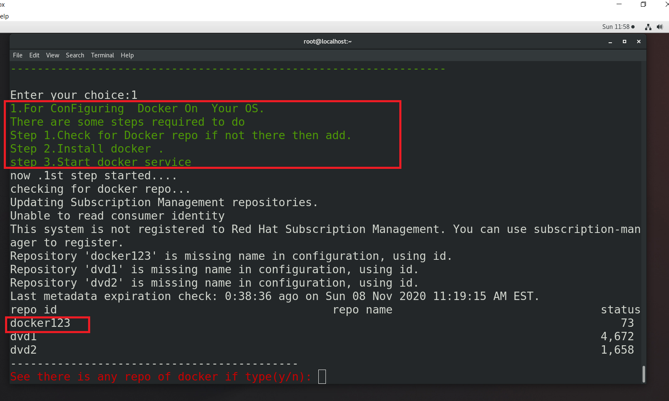669x401 pixels.
Task: Open the File menu in terminal
Action: coord(18,55)
